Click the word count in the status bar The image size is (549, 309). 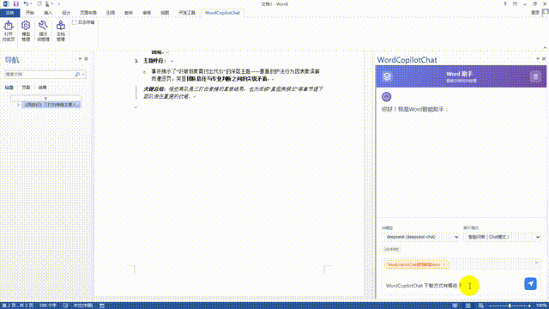pos(48,306)
